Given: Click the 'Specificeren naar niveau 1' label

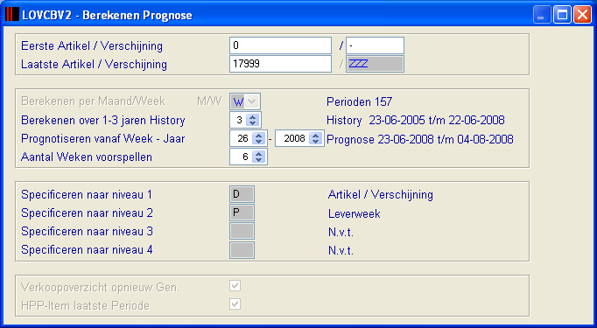Looking at the screenshot, I should [x=87, y=195].
